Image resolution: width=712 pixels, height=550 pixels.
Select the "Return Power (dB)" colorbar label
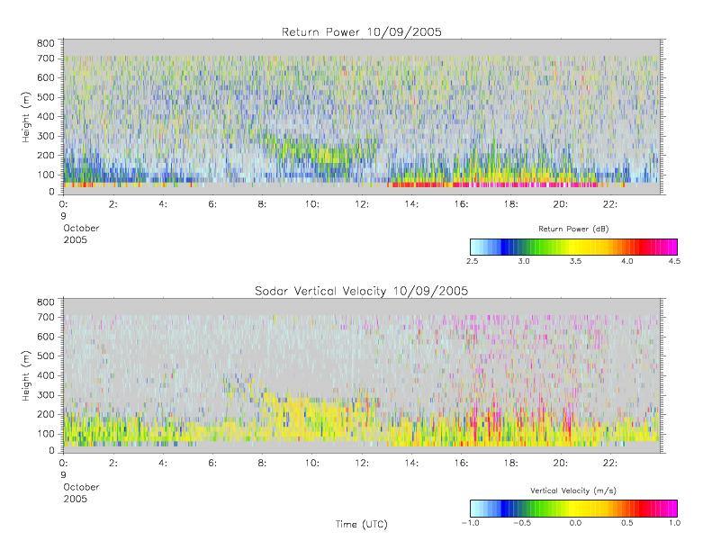pos(573,229)
